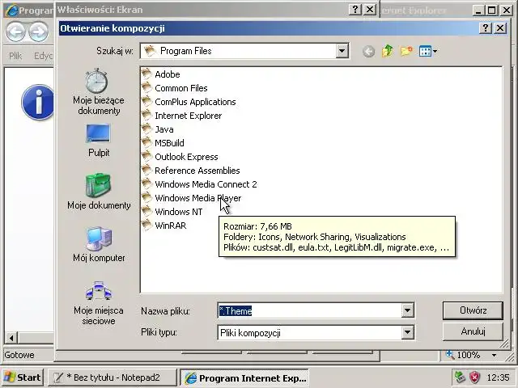
Task: Select the Common Files folder icon
Action: (x=146, y=87)
